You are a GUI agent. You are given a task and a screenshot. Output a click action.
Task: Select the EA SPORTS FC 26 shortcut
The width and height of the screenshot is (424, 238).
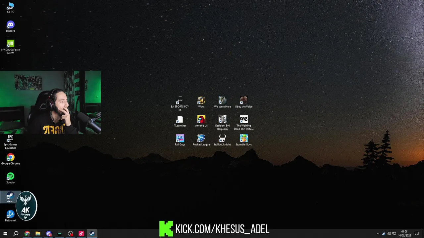(x=180, y=104)
